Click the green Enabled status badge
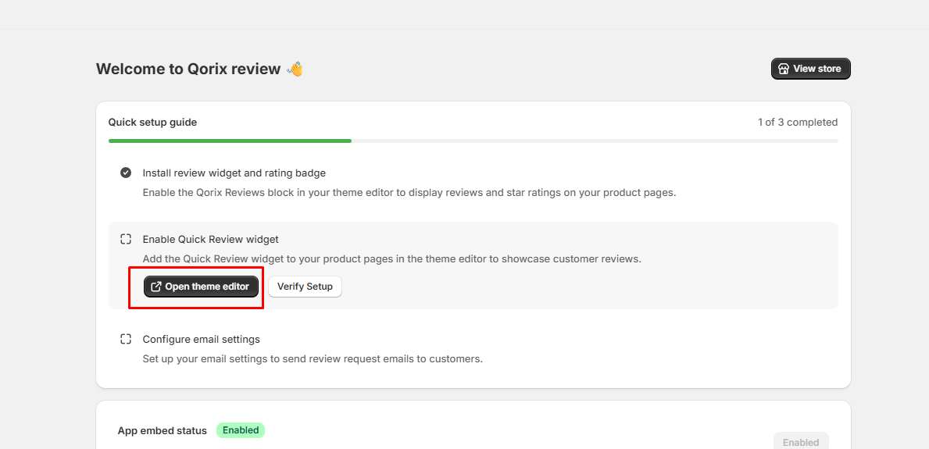Image resolution: width=929 pixels, height=449 pixels. point(241,430)
